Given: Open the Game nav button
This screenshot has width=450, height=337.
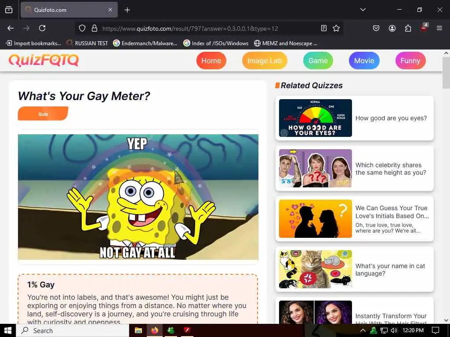Looking at the screenshot, I should coord(318,61).
